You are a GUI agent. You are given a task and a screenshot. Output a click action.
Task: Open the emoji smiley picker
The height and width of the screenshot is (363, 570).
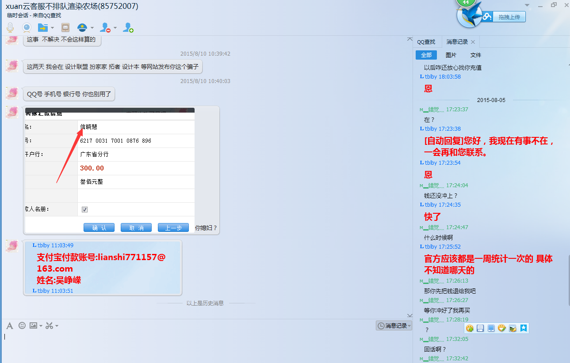[22, 326]
